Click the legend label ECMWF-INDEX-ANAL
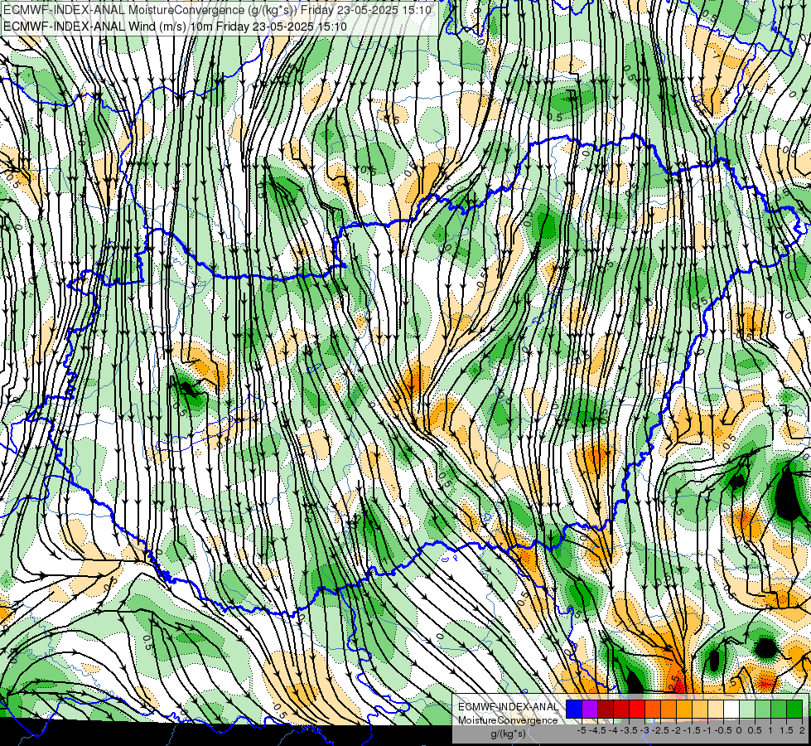811x746 pixels. pyautogui.click(x=508, y=707)
